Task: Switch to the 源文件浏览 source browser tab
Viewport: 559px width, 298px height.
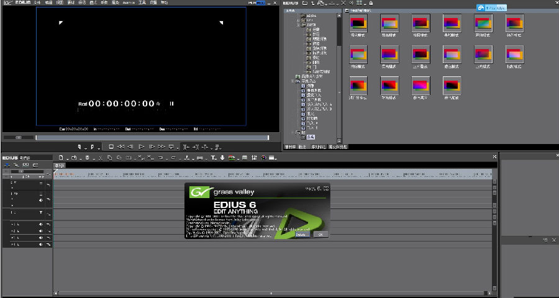Action: [338, 147]
